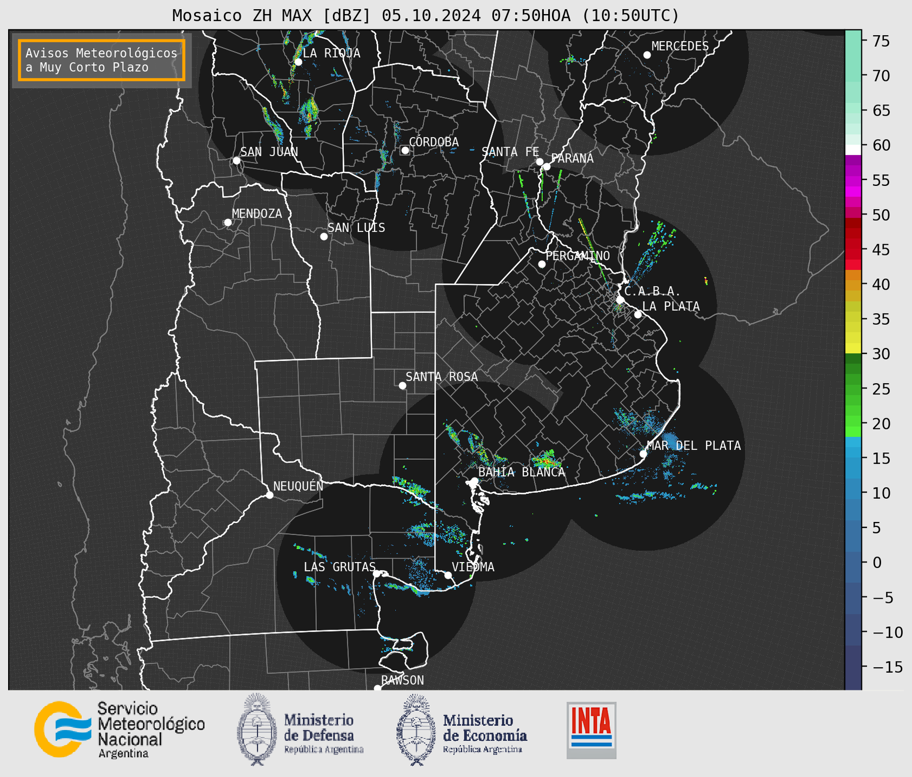This screenshot has width=912, height=777.
Task: Click the green 25 dBZ color band
Action: (x=853, y=388)
